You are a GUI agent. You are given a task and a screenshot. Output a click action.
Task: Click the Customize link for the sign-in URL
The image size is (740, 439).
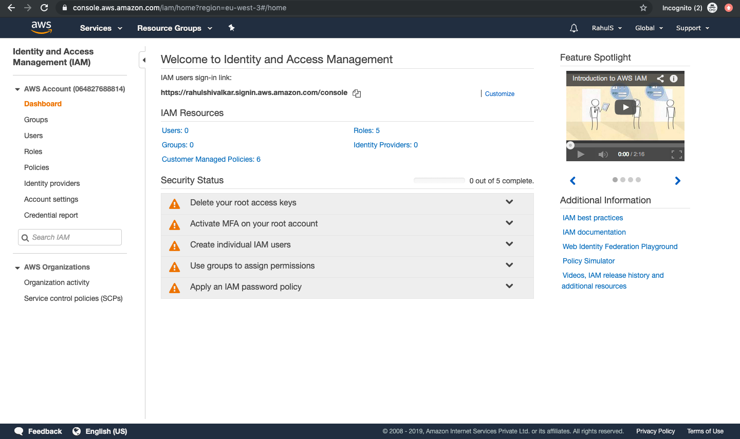(499, 93)
